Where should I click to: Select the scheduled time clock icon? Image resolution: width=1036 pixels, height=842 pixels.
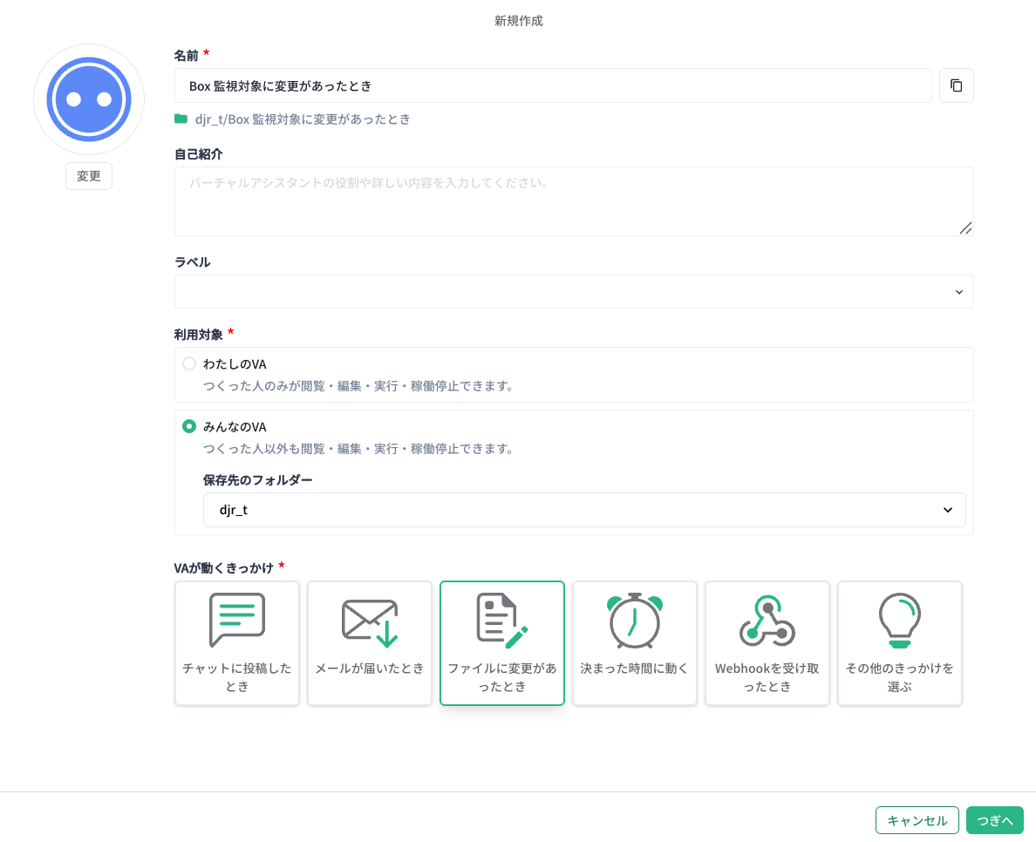[635, 621]
